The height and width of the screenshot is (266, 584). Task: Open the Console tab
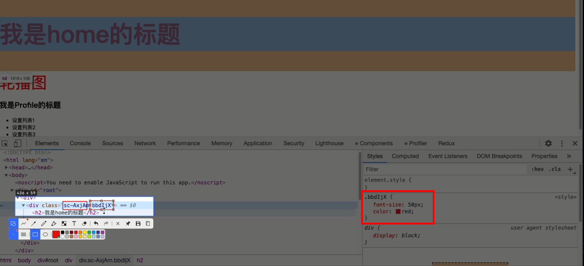click(80, 143)
